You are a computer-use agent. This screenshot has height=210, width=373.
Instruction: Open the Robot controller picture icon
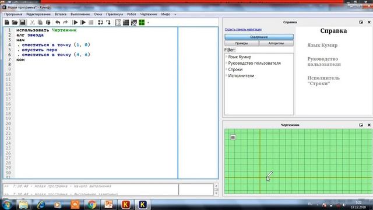(x=133, y=23)
